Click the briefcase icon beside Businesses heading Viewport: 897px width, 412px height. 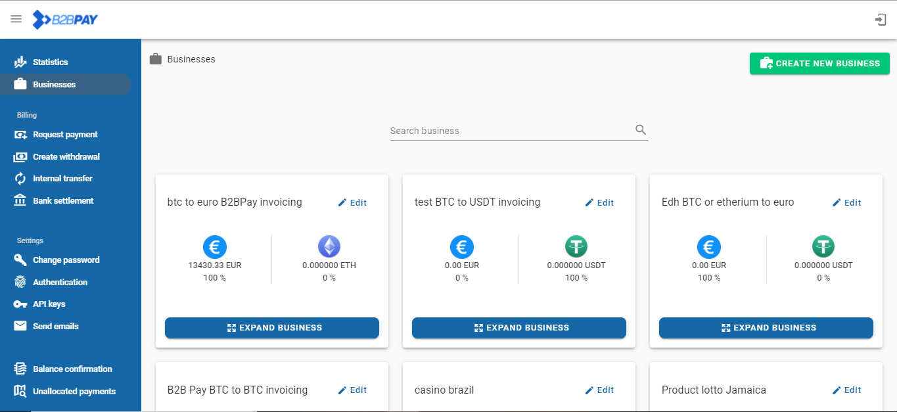coord(156,59)
